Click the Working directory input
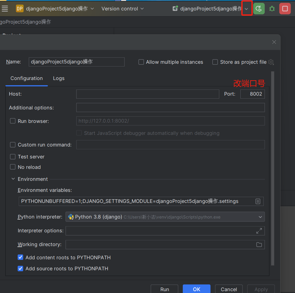295x293 pixels. pyautogui.click(x=165, y=245)
